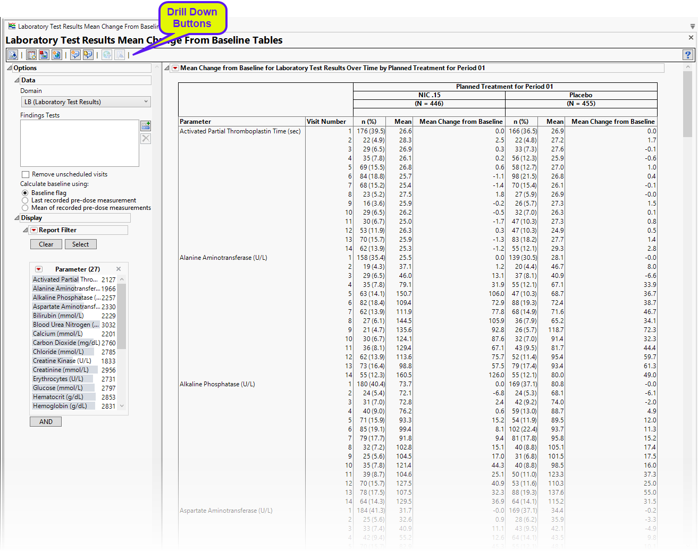Click the speech bubble with yellow pages icon

coord(88,55)
